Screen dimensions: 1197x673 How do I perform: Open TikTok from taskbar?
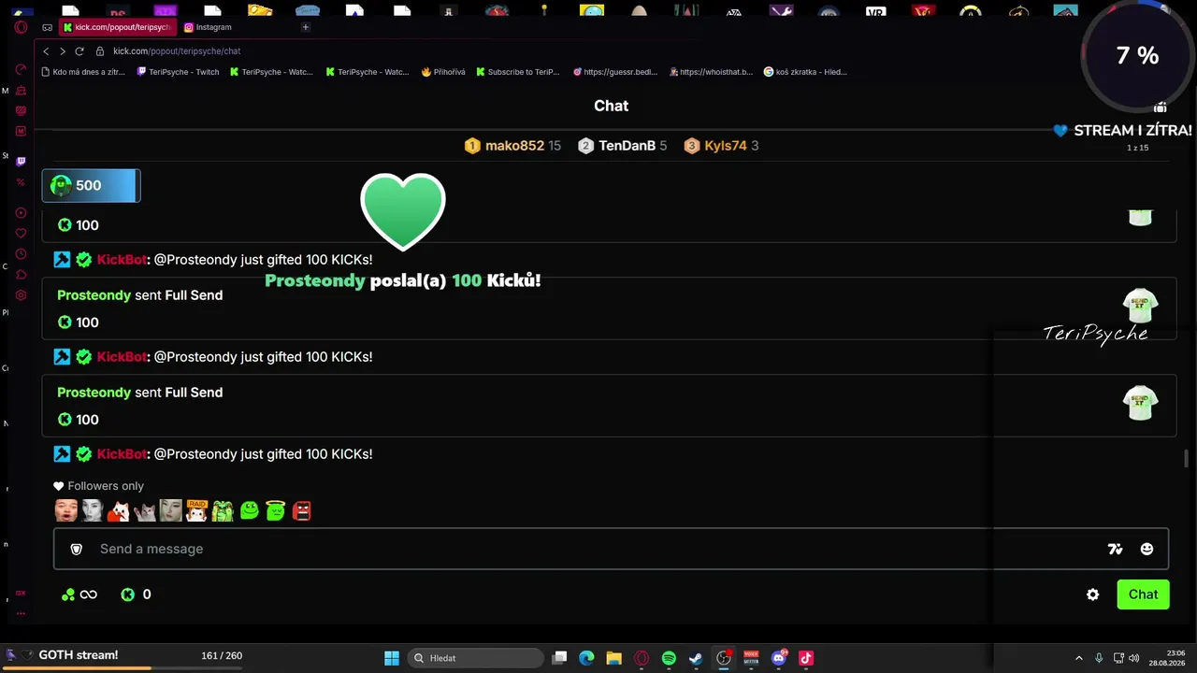(x=806, y=658)
